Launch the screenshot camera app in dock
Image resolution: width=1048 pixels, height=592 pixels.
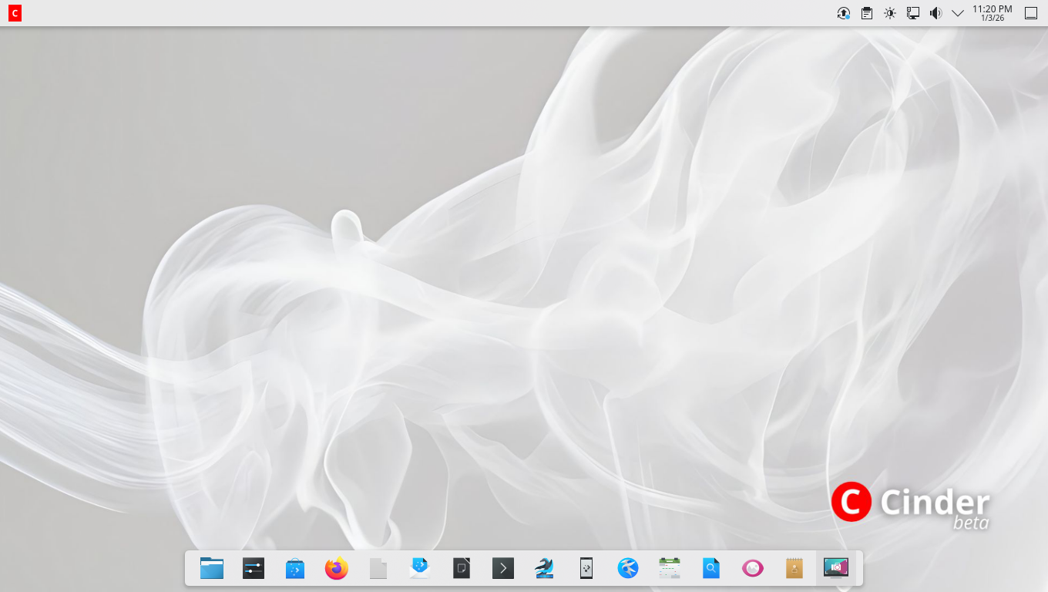tap(836, 569)
